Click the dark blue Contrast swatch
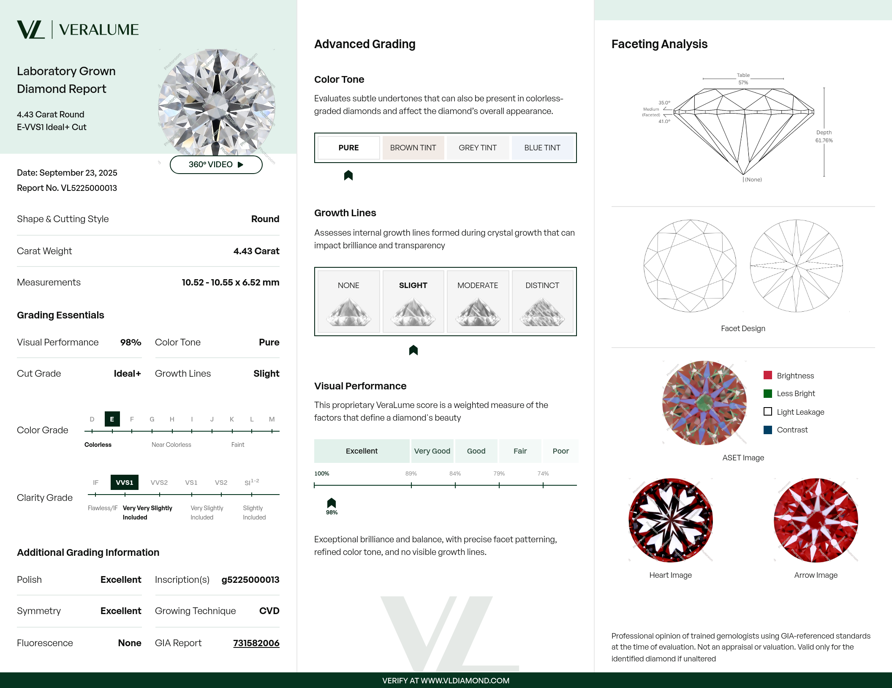 pyautogui.click(x=768, y=430)
